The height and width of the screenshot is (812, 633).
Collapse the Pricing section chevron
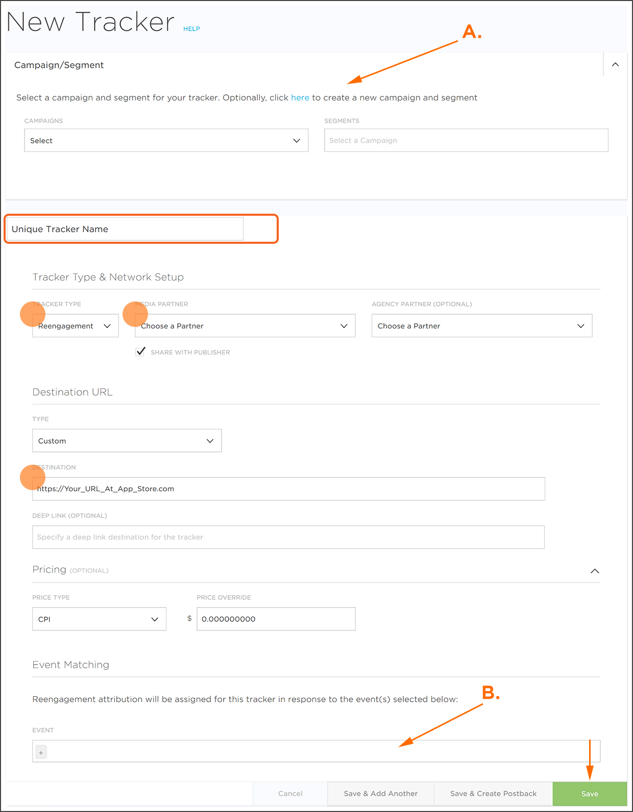point(594,571)
